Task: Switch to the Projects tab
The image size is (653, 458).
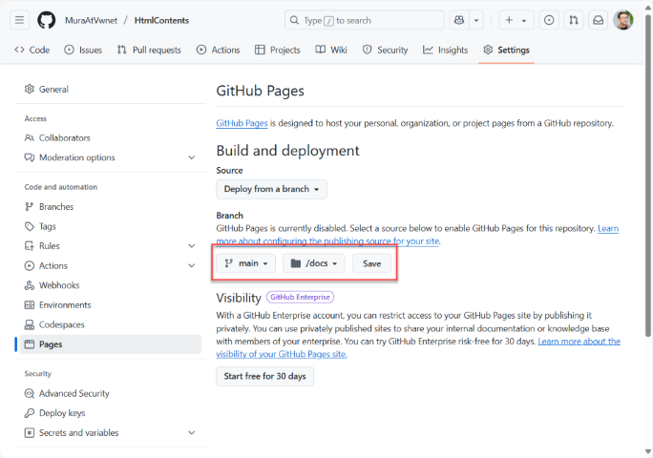Action: point(278,50)
